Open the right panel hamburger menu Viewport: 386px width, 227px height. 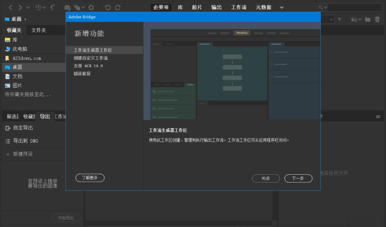tap(378, 116)
